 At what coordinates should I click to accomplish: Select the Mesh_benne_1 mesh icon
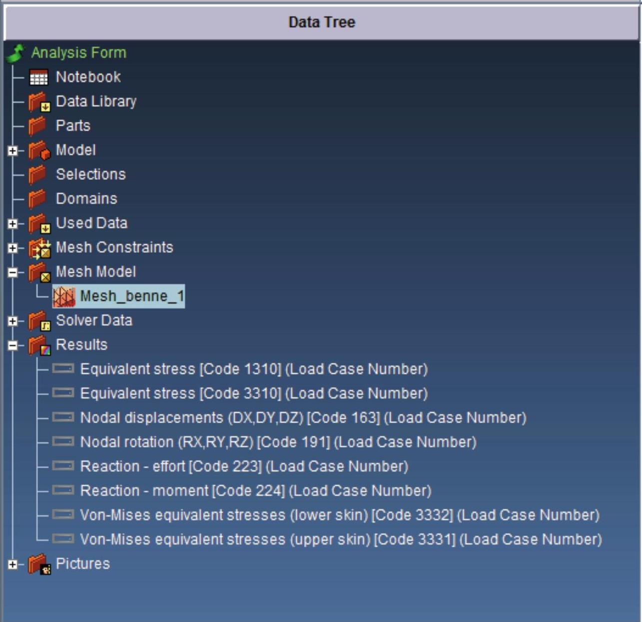click(x=64, y=297)
